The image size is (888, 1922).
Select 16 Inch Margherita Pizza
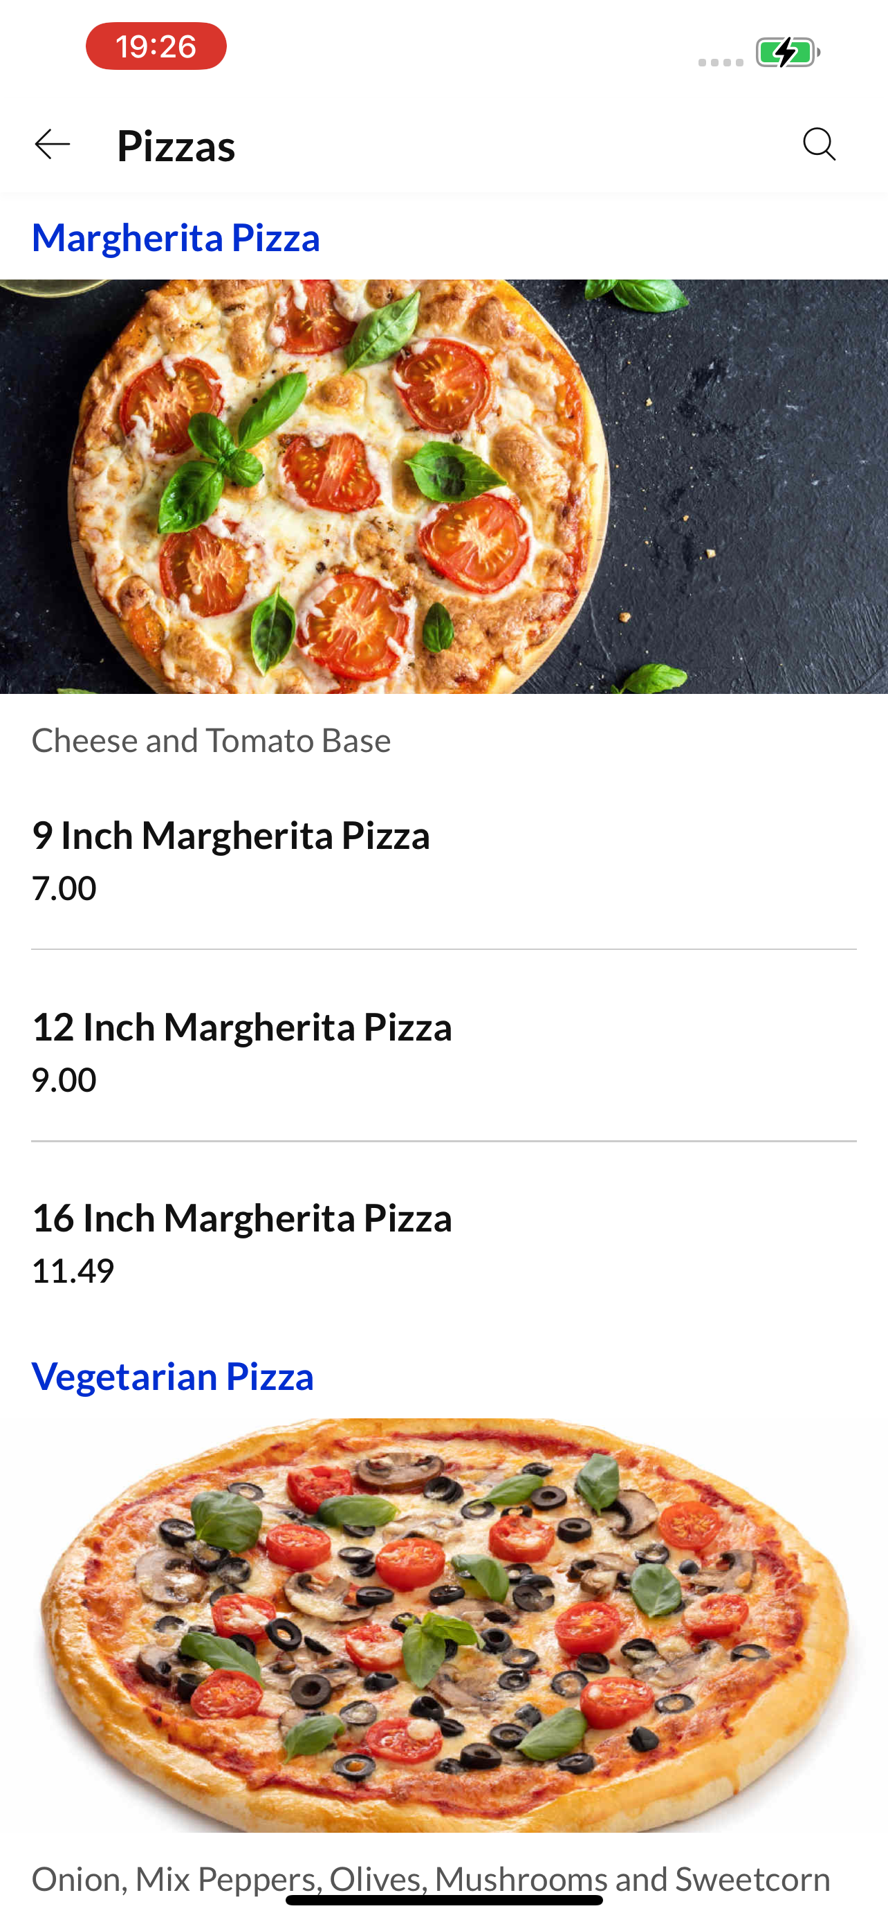tap(443, 1241)
